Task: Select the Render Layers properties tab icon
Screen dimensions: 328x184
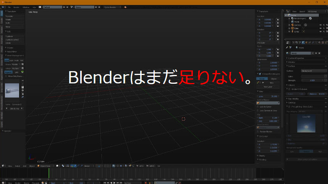Action: 297,42
